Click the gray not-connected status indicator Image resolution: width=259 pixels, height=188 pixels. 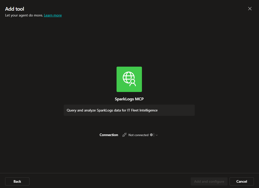pyautogui.click(x=151, y=135)
